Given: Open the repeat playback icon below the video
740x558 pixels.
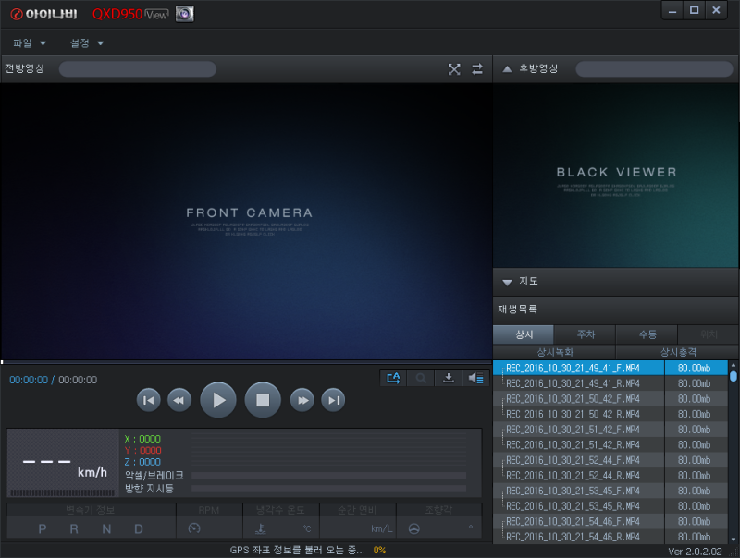Looking at the screenshot, I should [x=392, y=378].
